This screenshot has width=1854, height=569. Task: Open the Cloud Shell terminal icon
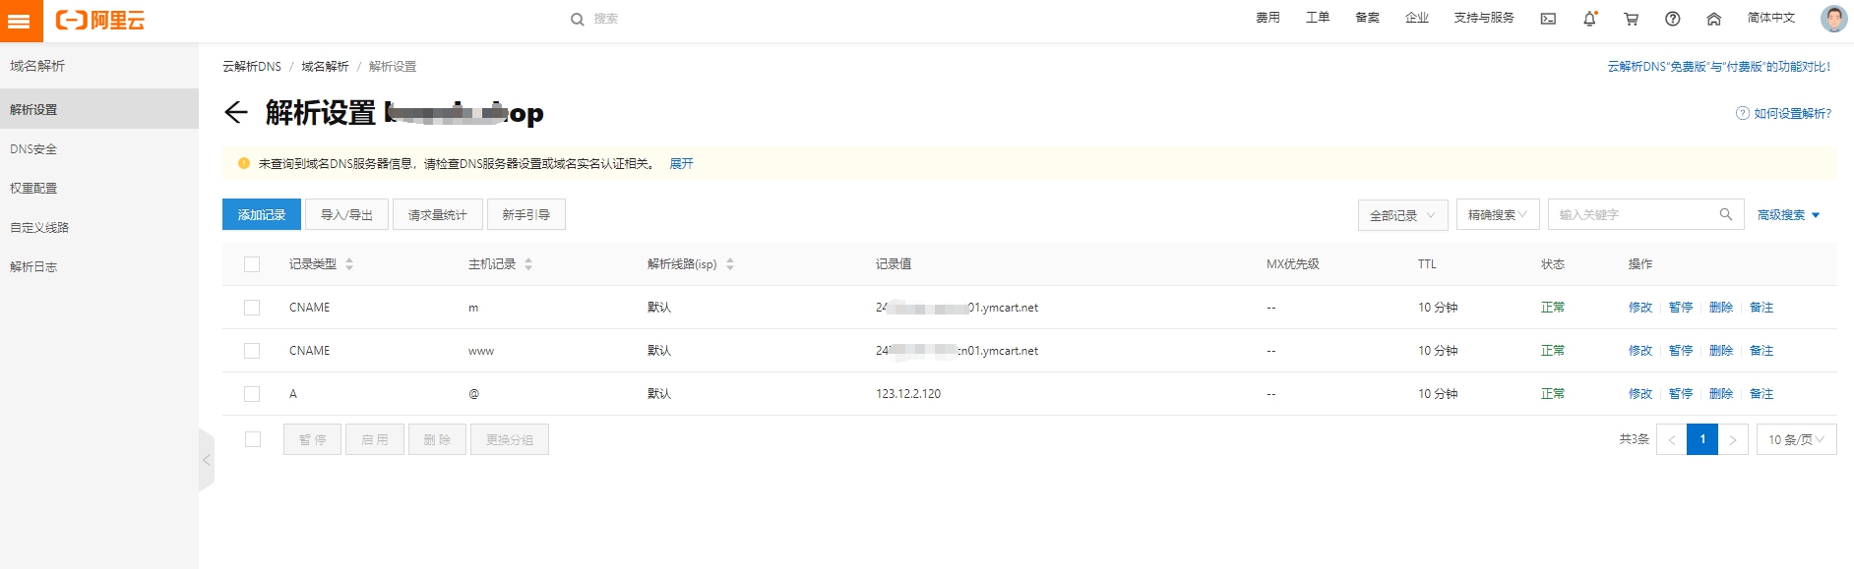[1548, 19]
